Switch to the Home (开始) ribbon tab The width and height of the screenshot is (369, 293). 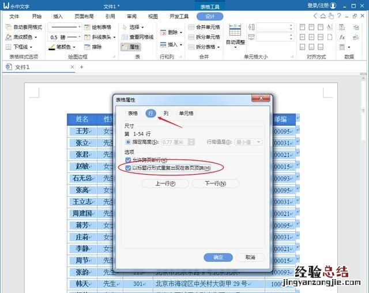[37, 16]
